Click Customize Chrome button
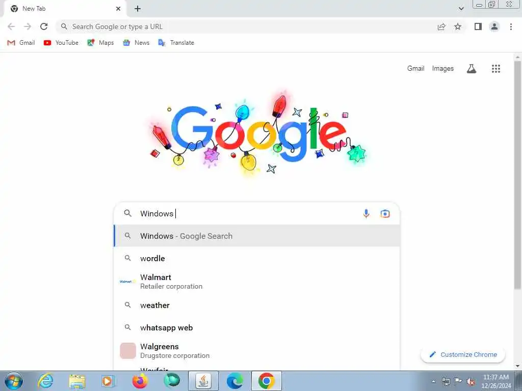This screenshot has height=391, width=522. pyautogui.click(x=463, y=355)
